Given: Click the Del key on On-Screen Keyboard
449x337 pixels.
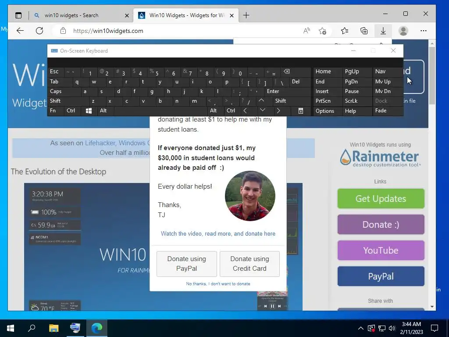Looking at the screenshot, I should [300, 82].
